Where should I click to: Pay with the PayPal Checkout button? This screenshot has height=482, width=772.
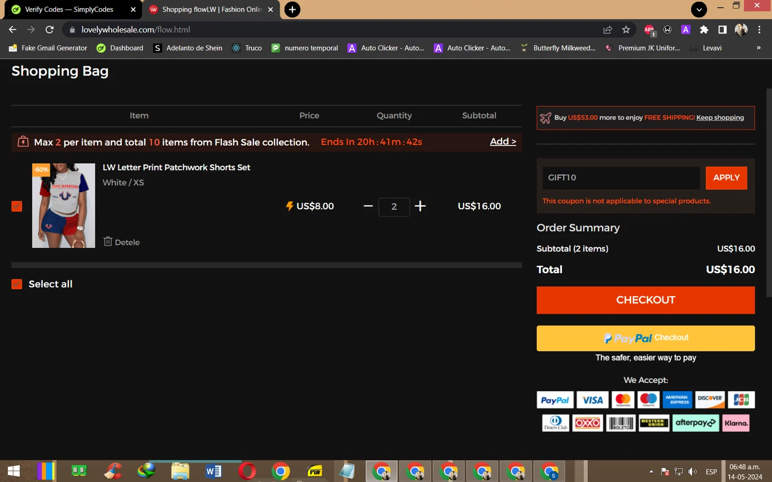tap(646, 338)
